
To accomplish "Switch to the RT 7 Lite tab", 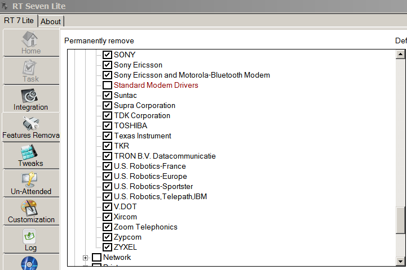I will click(19, 20).
